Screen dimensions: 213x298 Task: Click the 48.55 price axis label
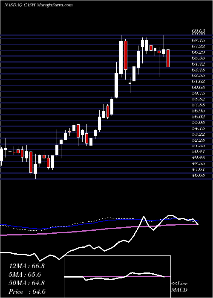point(198,163)
